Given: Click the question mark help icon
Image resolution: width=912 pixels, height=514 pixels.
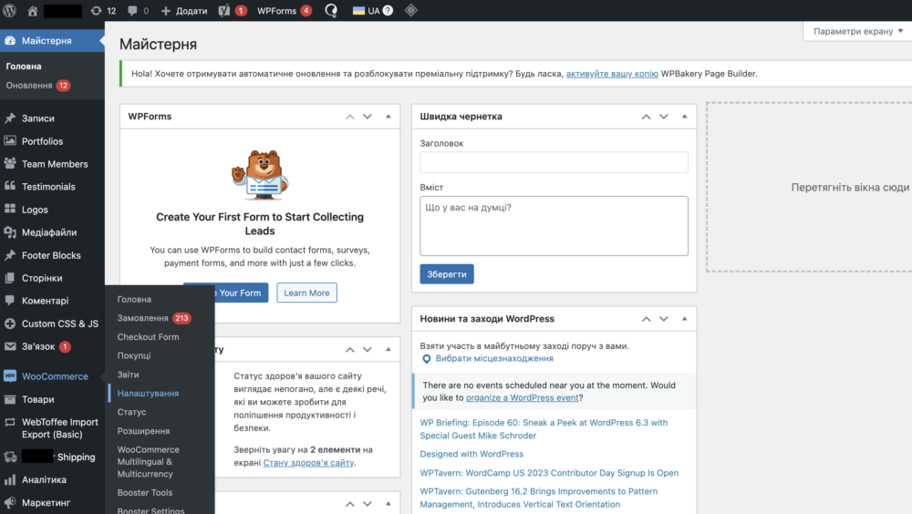Looking at the screenshot, I should click(388, 10).
